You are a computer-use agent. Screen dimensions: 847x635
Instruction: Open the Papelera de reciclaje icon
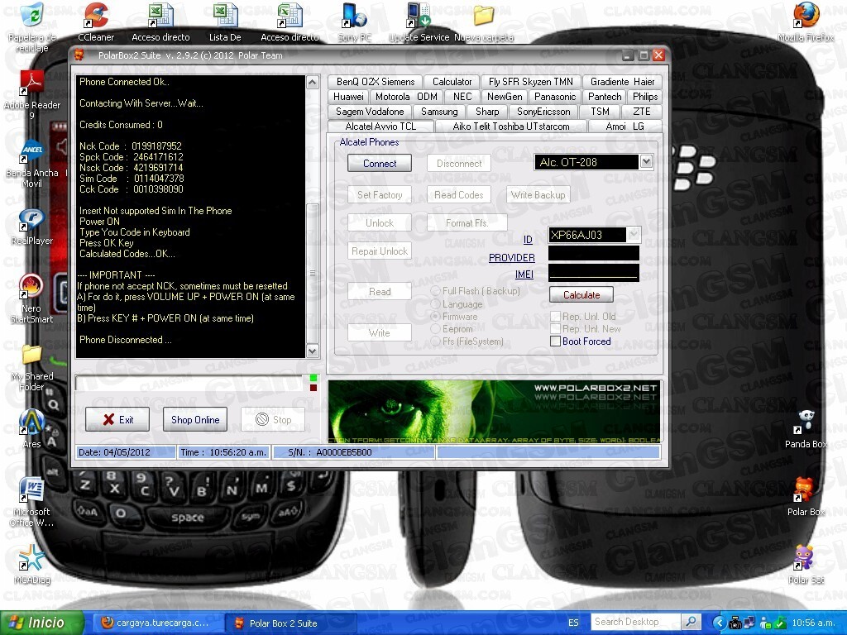click(x=32, y=27)
